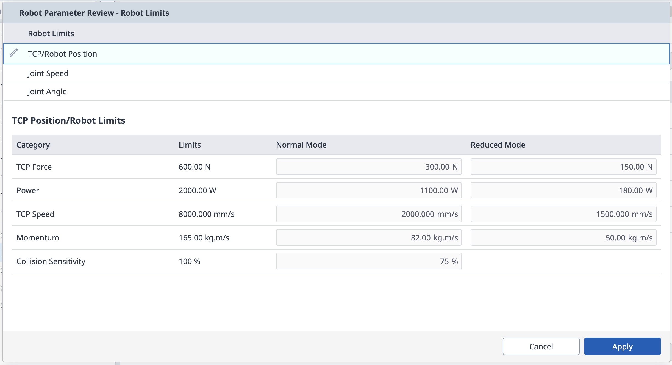The width and height of the screenshot is (672, 365).
Task: Click Momentum Reduced Mode field
Action: (x=563, y=238)
